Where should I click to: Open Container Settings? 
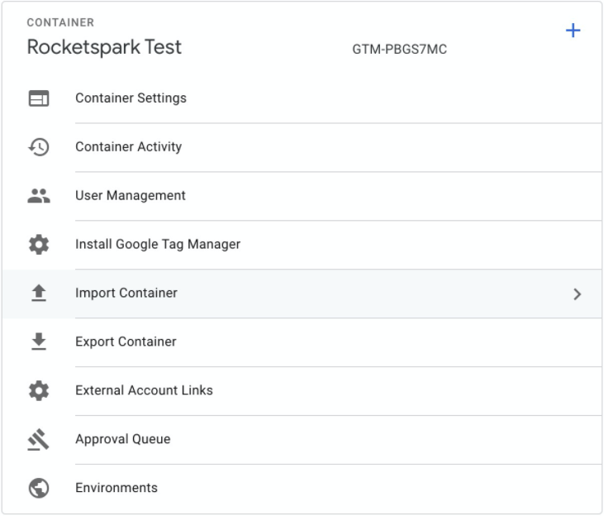[302, 98]
